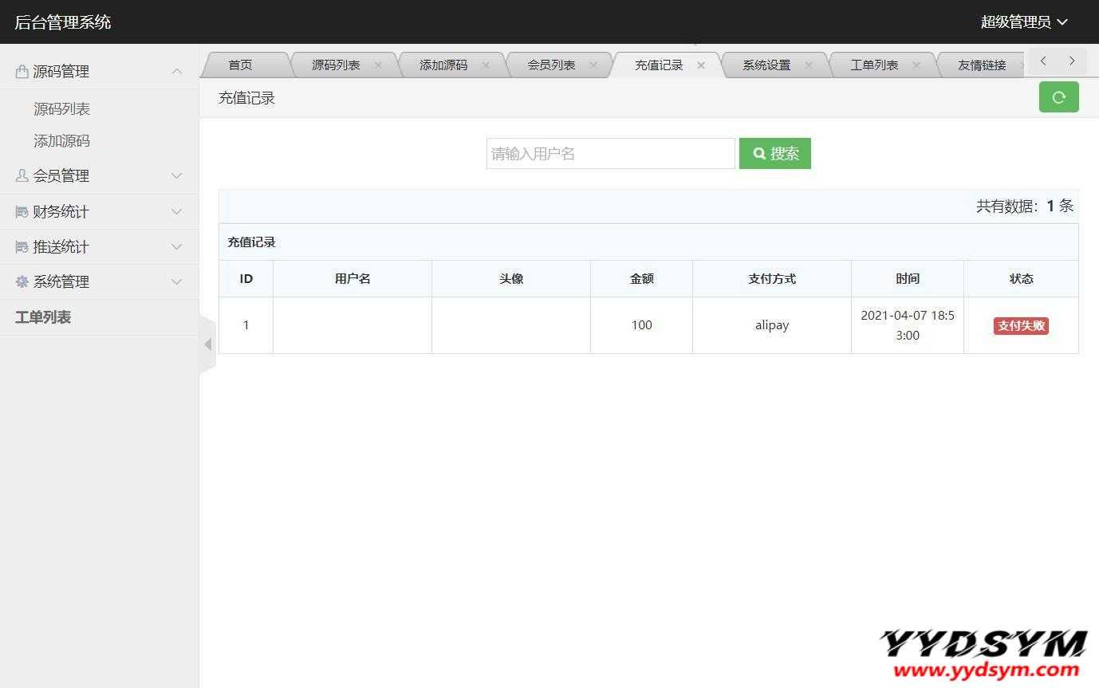
Task: Switch to the 首页 tab
Action: pyautogui.click(x=240, y=65)
